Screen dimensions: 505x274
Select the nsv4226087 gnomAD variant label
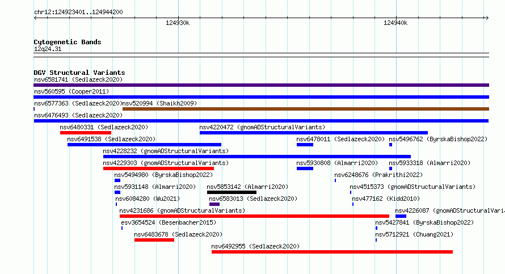coord(450,210)
